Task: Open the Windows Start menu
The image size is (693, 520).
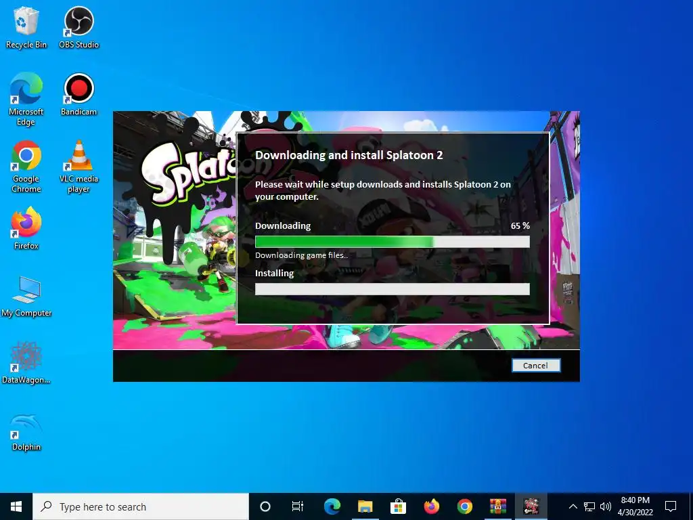Action: pyautogui.click(x=16, y=506)
